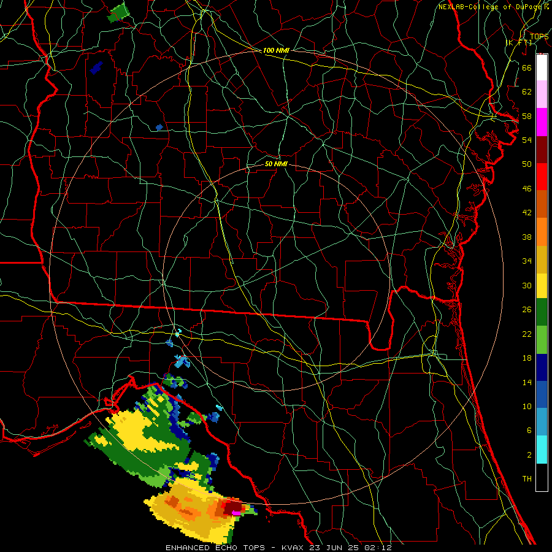Image resolution: width=552 pixels, height=552 pixels.
Task: Select the "34" legend value
Action: 527,261
